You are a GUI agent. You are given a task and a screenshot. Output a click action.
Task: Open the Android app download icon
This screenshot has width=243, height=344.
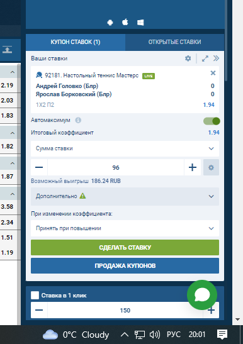(x=110, y=23)
